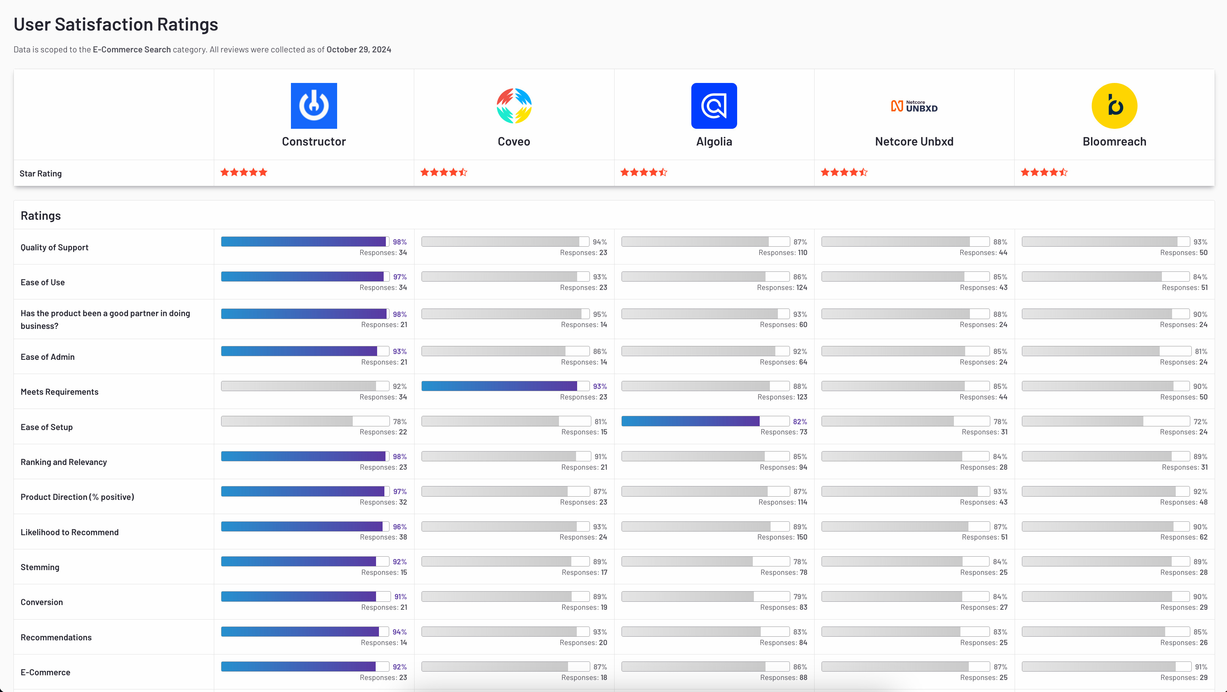Click the User Satisfaction Ratings title
1227x692 pixels.
(116, 24)
